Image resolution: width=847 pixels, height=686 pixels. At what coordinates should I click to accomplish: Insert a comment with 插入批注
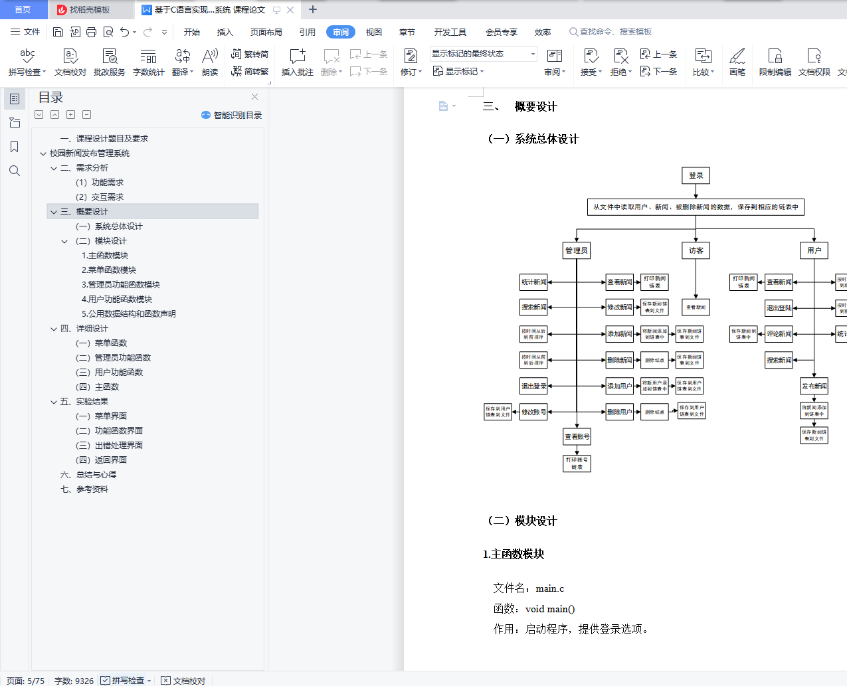[298, 62]
